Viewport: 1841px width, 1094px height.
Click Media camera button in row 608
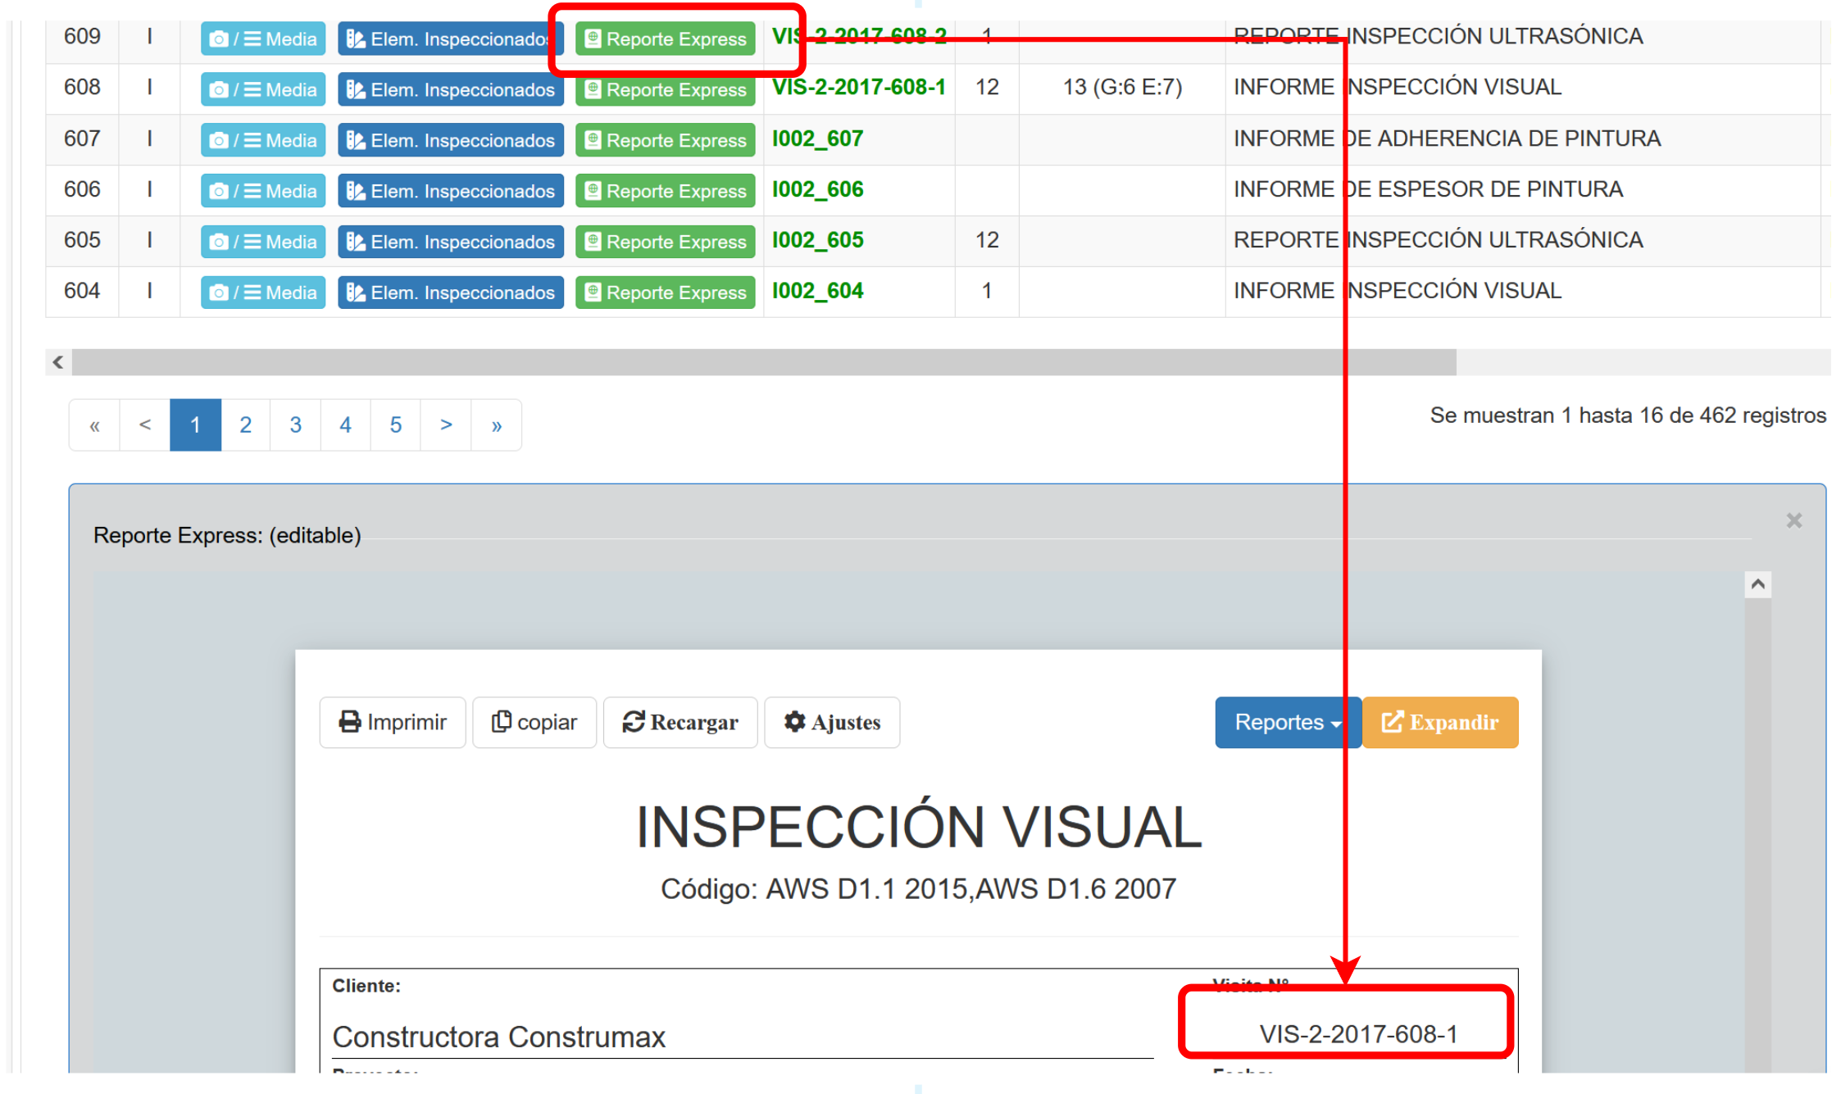(x=262, y=89)
